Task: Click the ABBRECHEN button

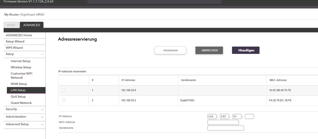Action: point(209,50)
